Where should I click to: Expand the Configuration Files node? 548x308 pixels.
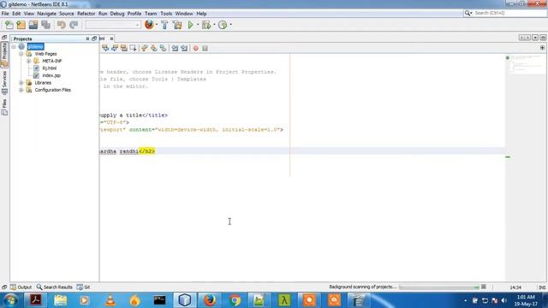(21, 90)
